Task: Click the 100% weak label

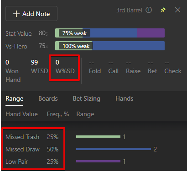Action: point(76,46)
